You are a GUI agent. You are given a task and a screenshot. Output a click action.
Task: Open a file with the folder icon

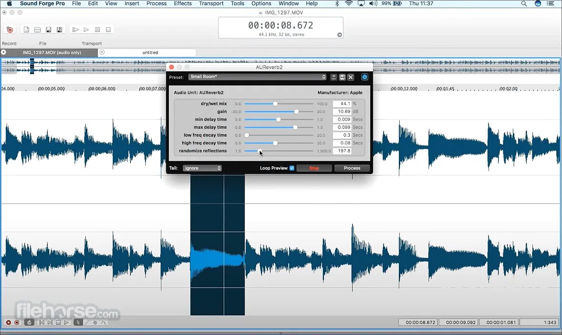pos(37,30)
